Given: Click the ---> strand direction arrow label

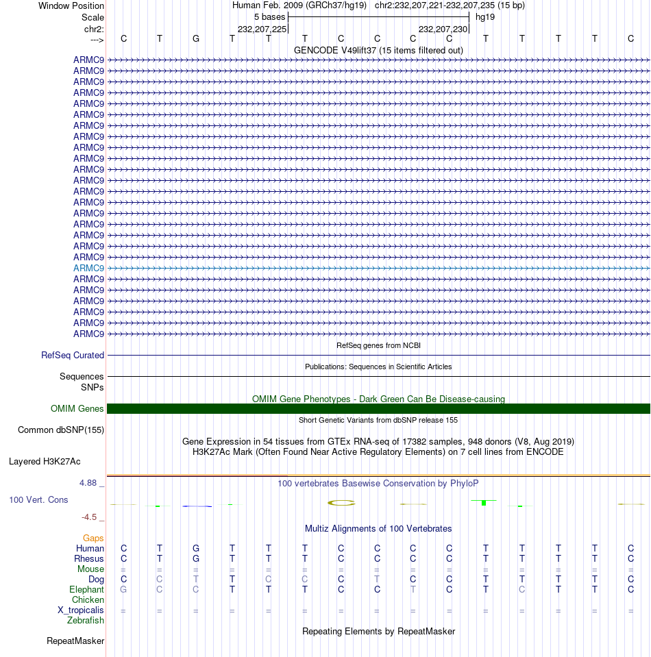Looking at the screenshot, I should (97, 40).
